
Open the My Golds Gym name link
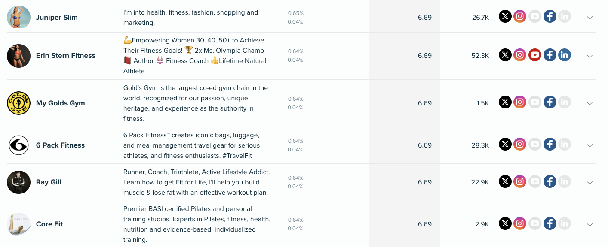tap(61, 103)
